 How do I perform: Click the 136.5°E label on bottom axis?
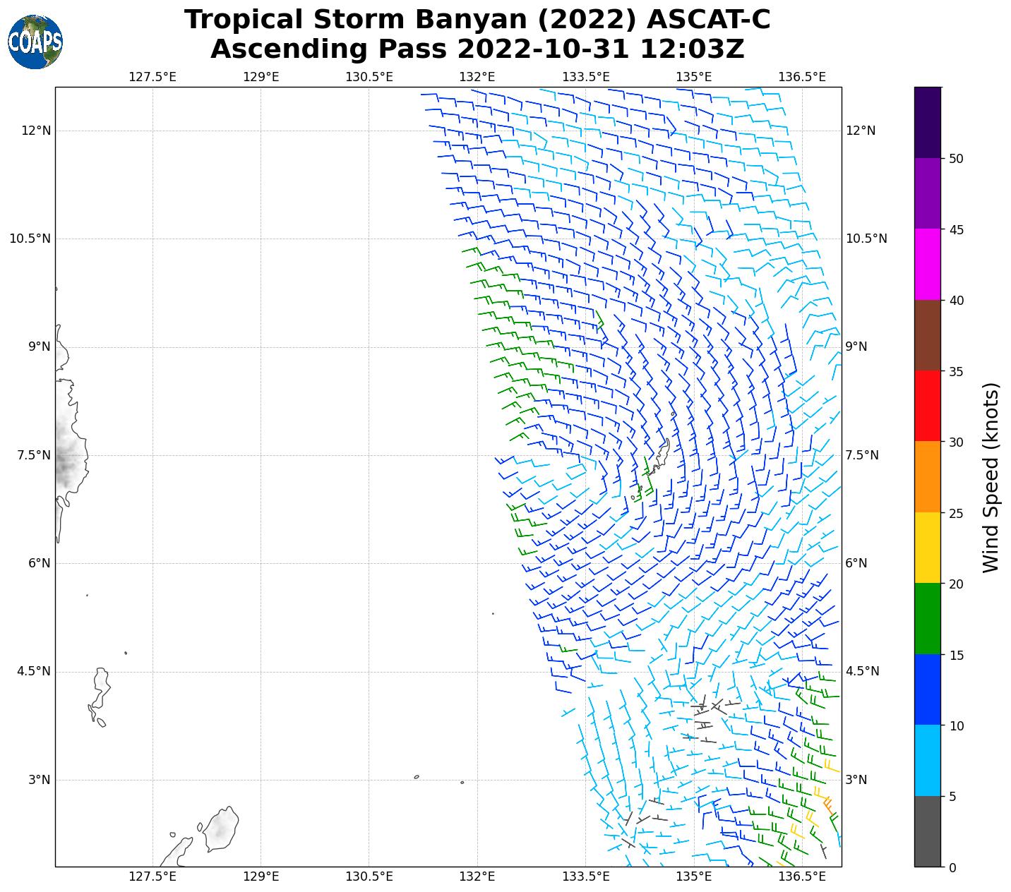pyautogui.click(x=801, y=876)
